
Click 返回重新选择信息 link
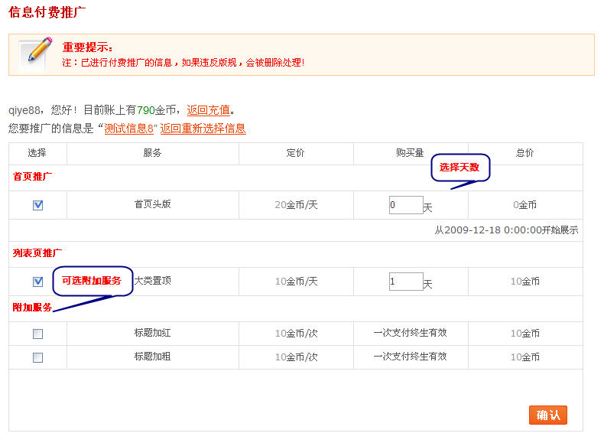coord(203,129)
